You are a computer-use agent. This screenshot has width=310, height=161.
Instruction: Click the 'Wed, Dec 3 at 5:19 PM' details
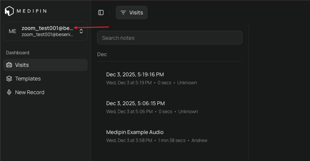129,83
